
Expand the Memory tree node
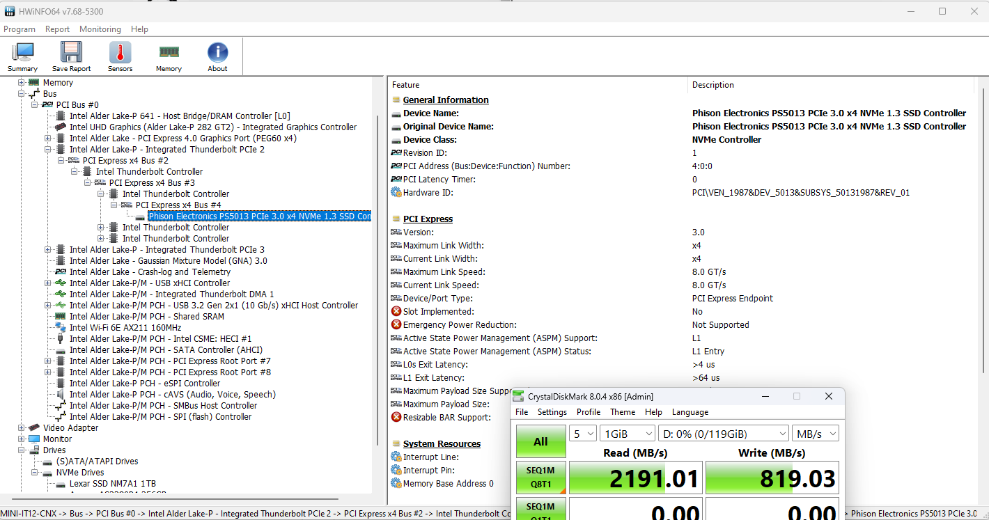[x=22, y=83]
